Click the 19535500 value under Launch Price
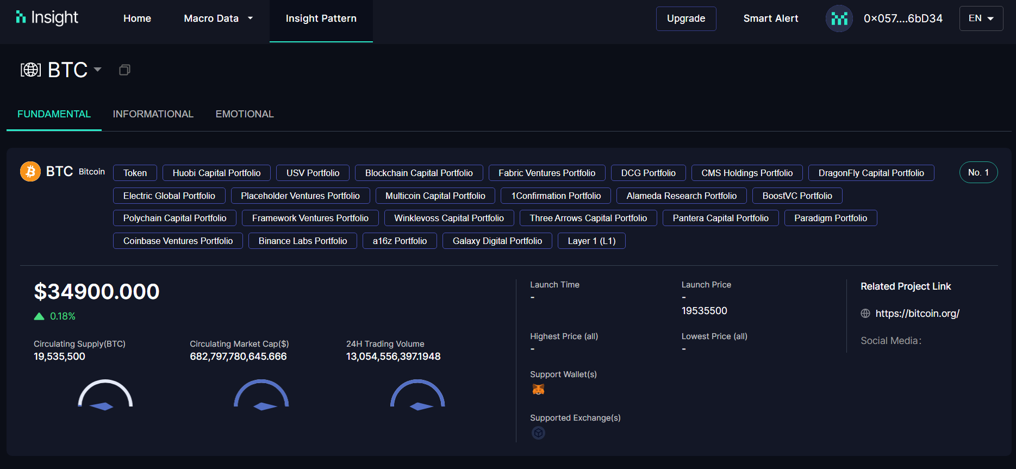 tap(705, 311)
